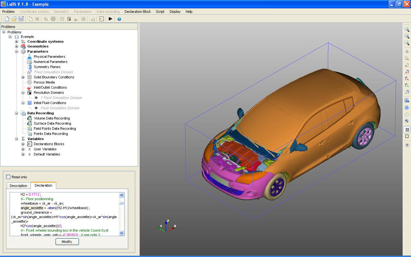
Task: Click the highlighted square toggle in the right sidebar
Action: [x=407, y=129]
